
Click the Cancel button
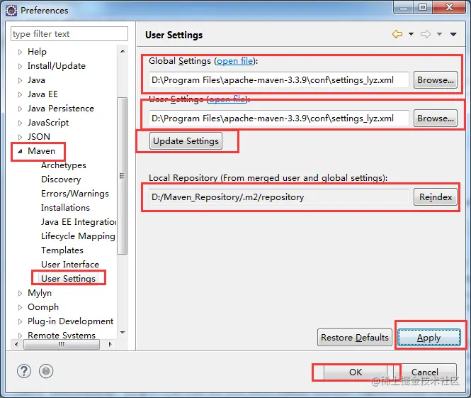[425, 372]
